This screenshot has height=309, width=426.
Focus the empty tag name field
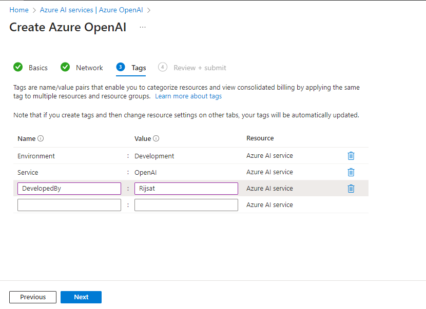tap(69, 205)
